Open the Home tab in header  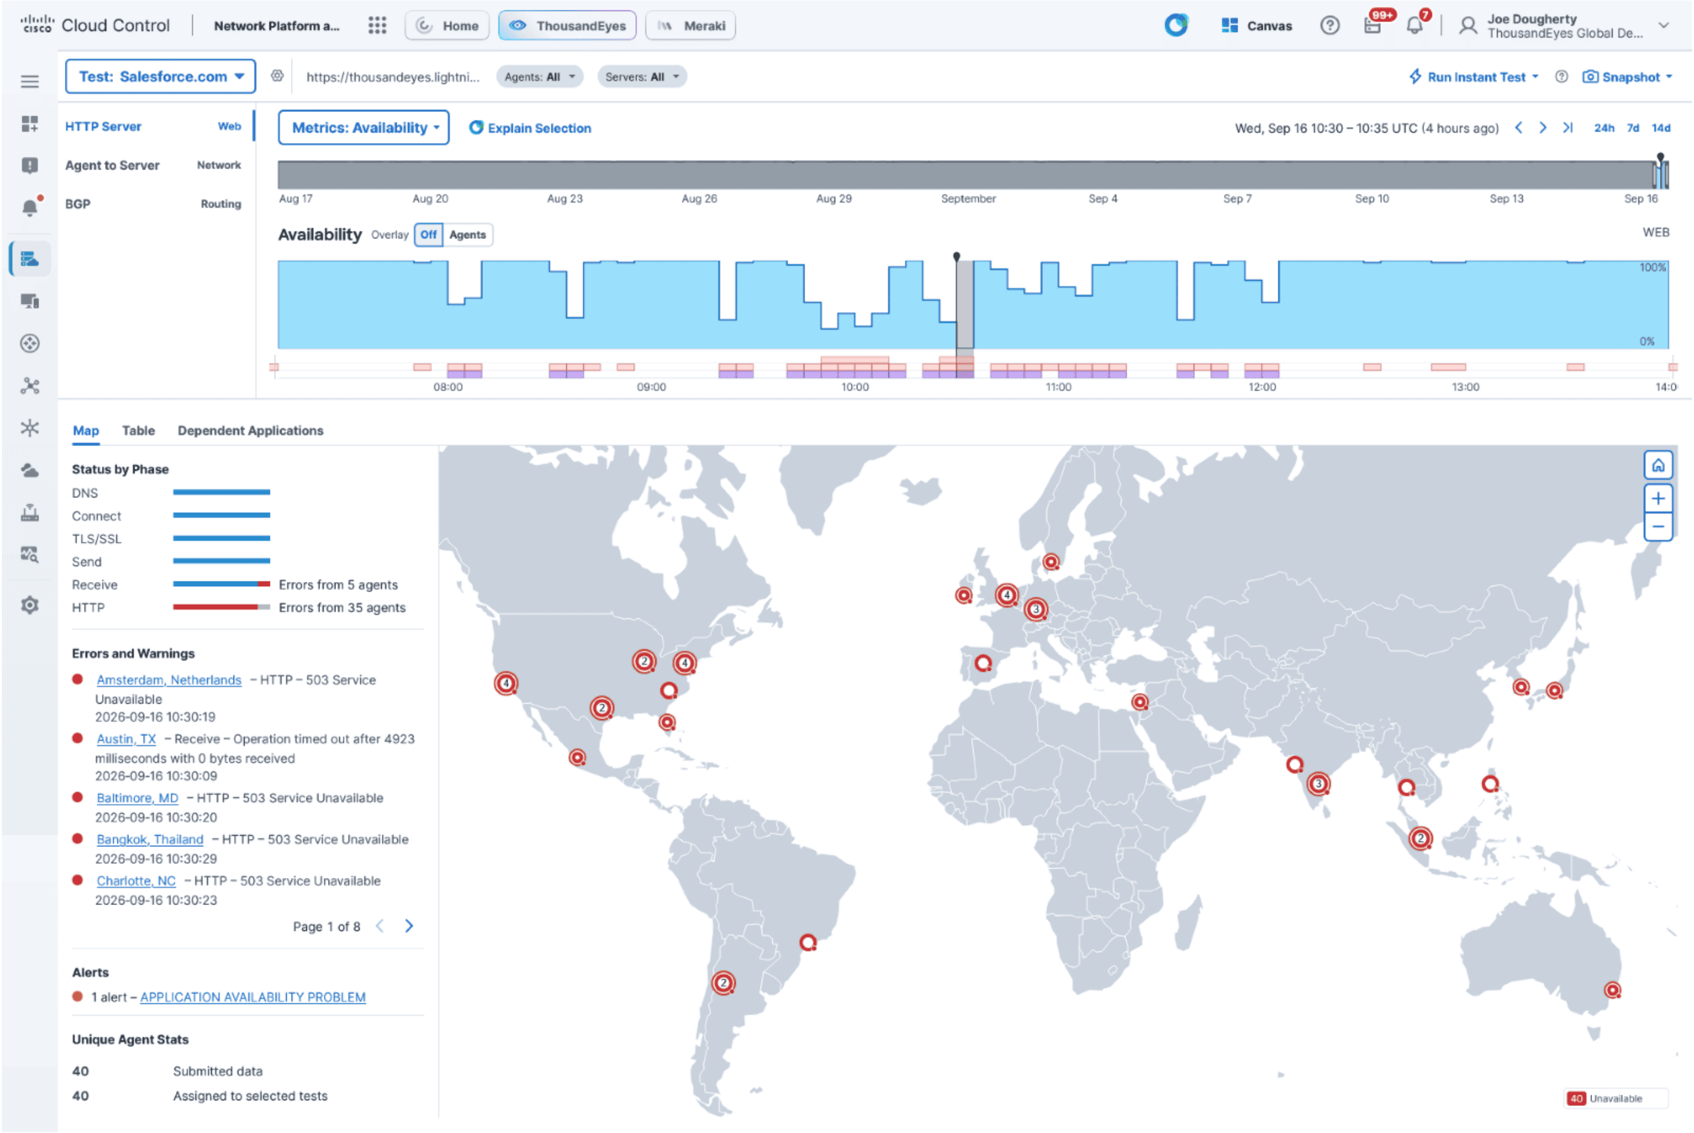pyautogui.click(x=447, y=25)
